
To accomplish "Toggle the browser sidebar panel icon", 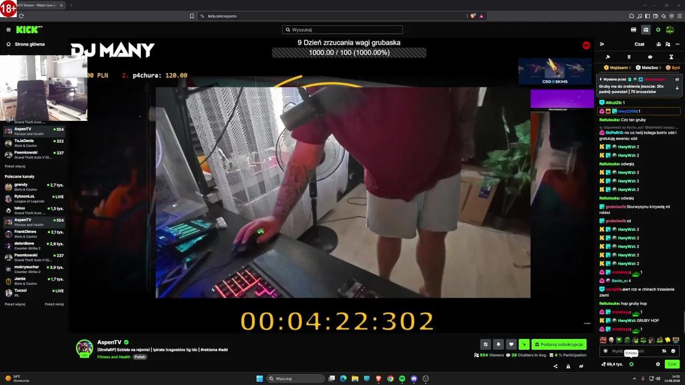I will coord(648,16).
